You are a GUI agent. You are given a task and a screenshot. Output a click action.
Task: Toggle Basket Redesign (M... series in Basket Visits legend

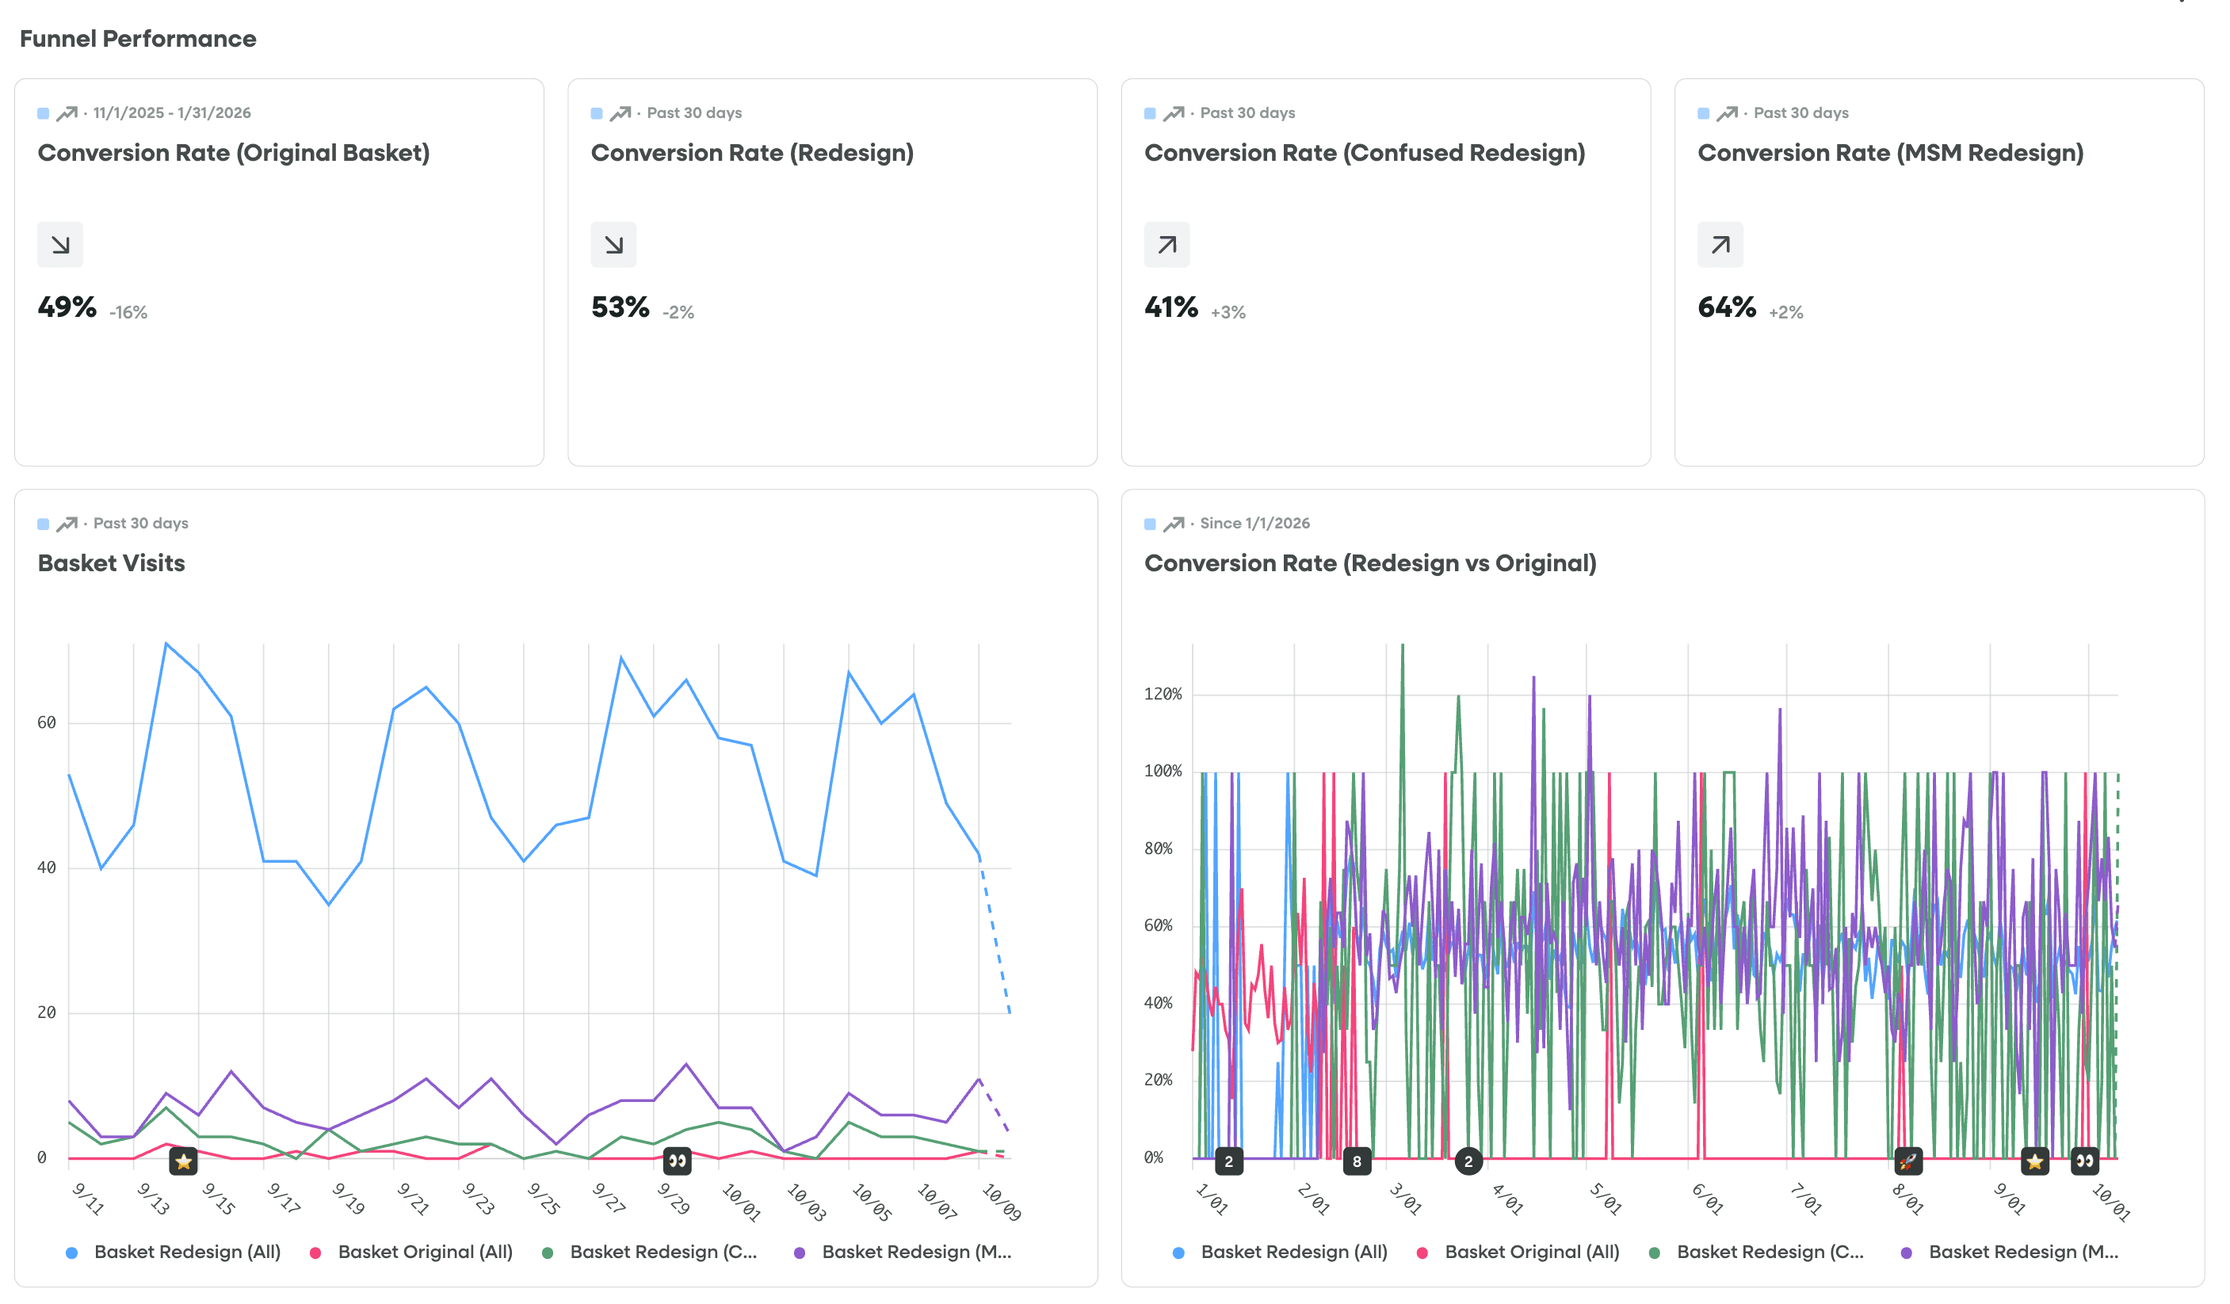point(903,1252)
